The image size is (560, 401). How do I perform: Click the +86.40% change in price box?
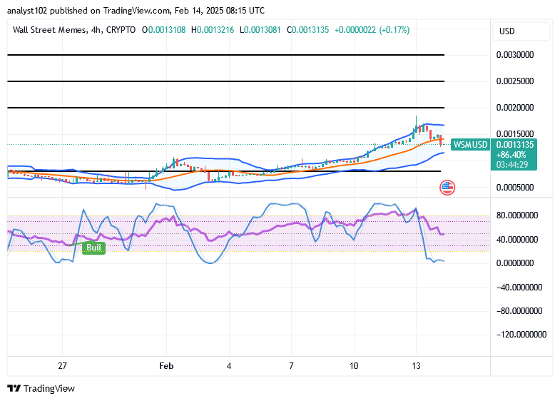point(511,155)
